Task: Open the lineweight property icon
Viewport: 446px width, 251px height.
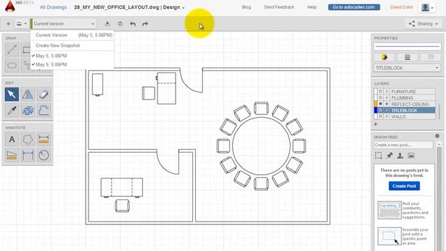Action: pos(407,57)
